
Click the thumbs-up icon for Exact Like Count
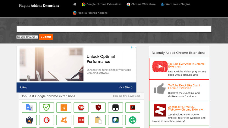(x=160, y=89)
